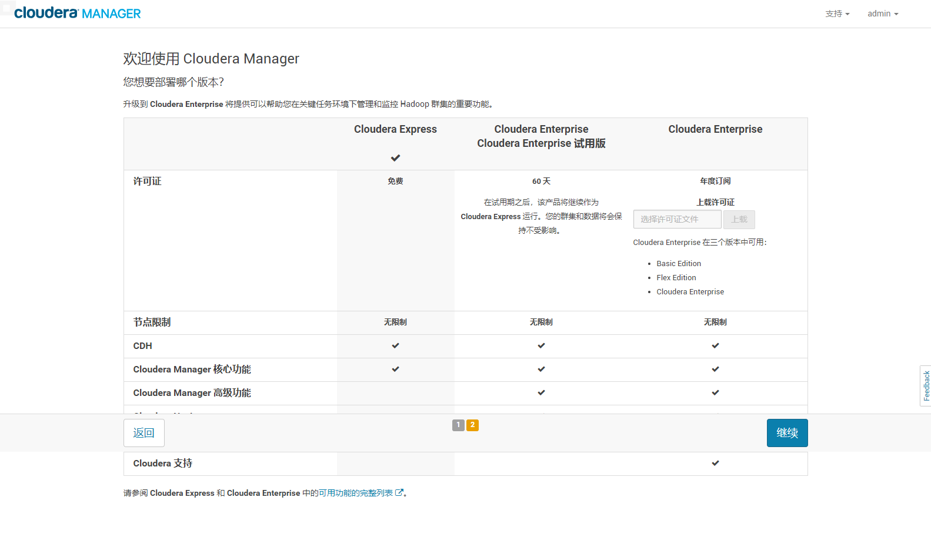This screenshot has width=931, height=544.
Task: Click CDH checkmark in trial column
Action: coord(541,345)
